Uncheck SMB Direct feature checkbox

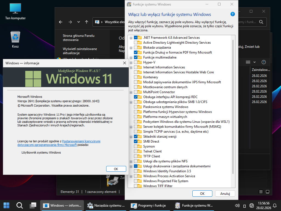coord(136,141)
